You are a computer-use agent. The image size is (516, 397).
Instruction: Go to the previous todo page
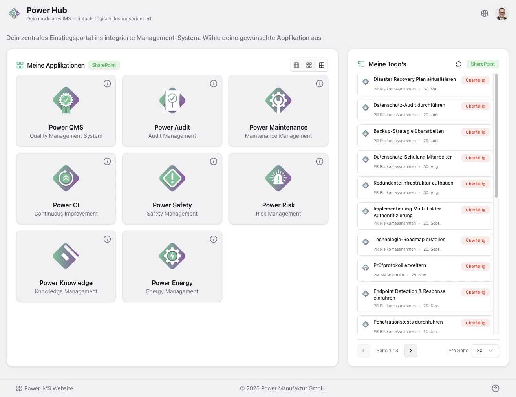coord(364,351)
